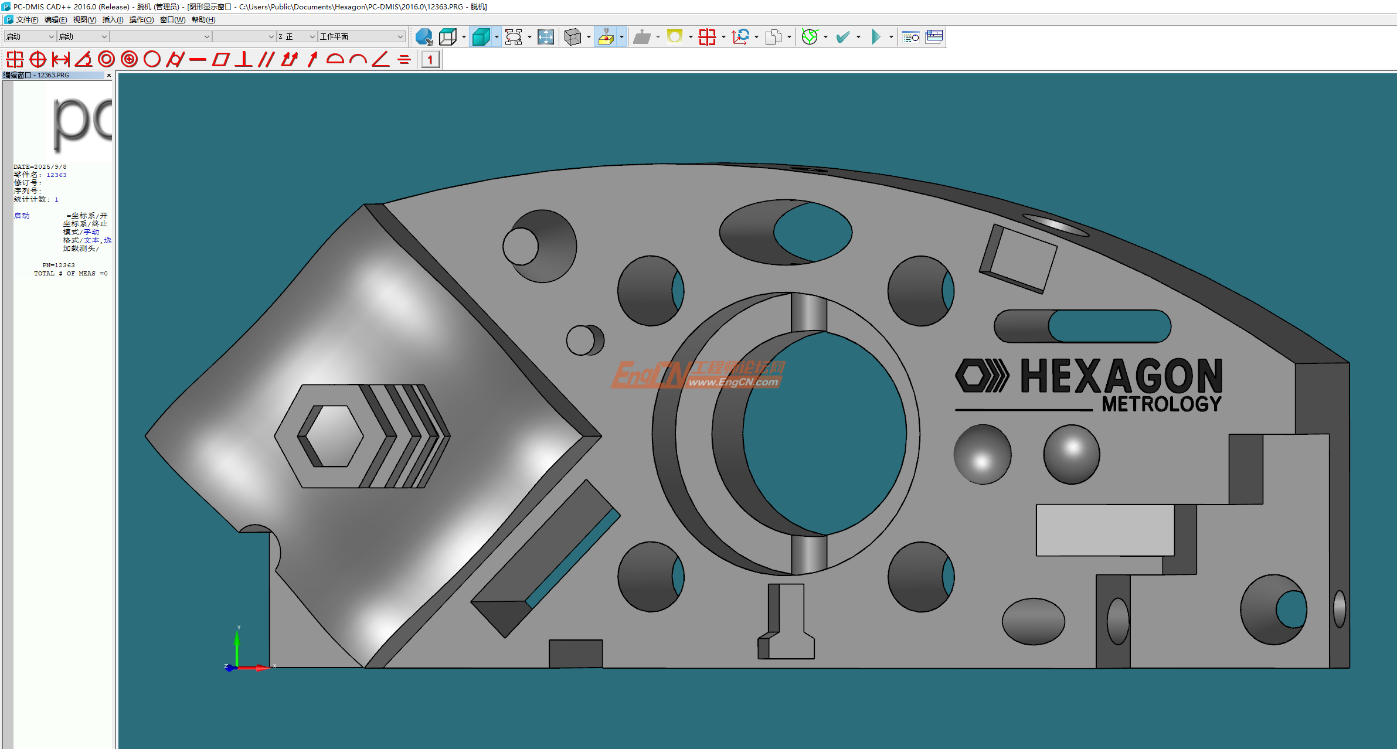Expand the solid view dropdown arrow

[x=497, y=37]
